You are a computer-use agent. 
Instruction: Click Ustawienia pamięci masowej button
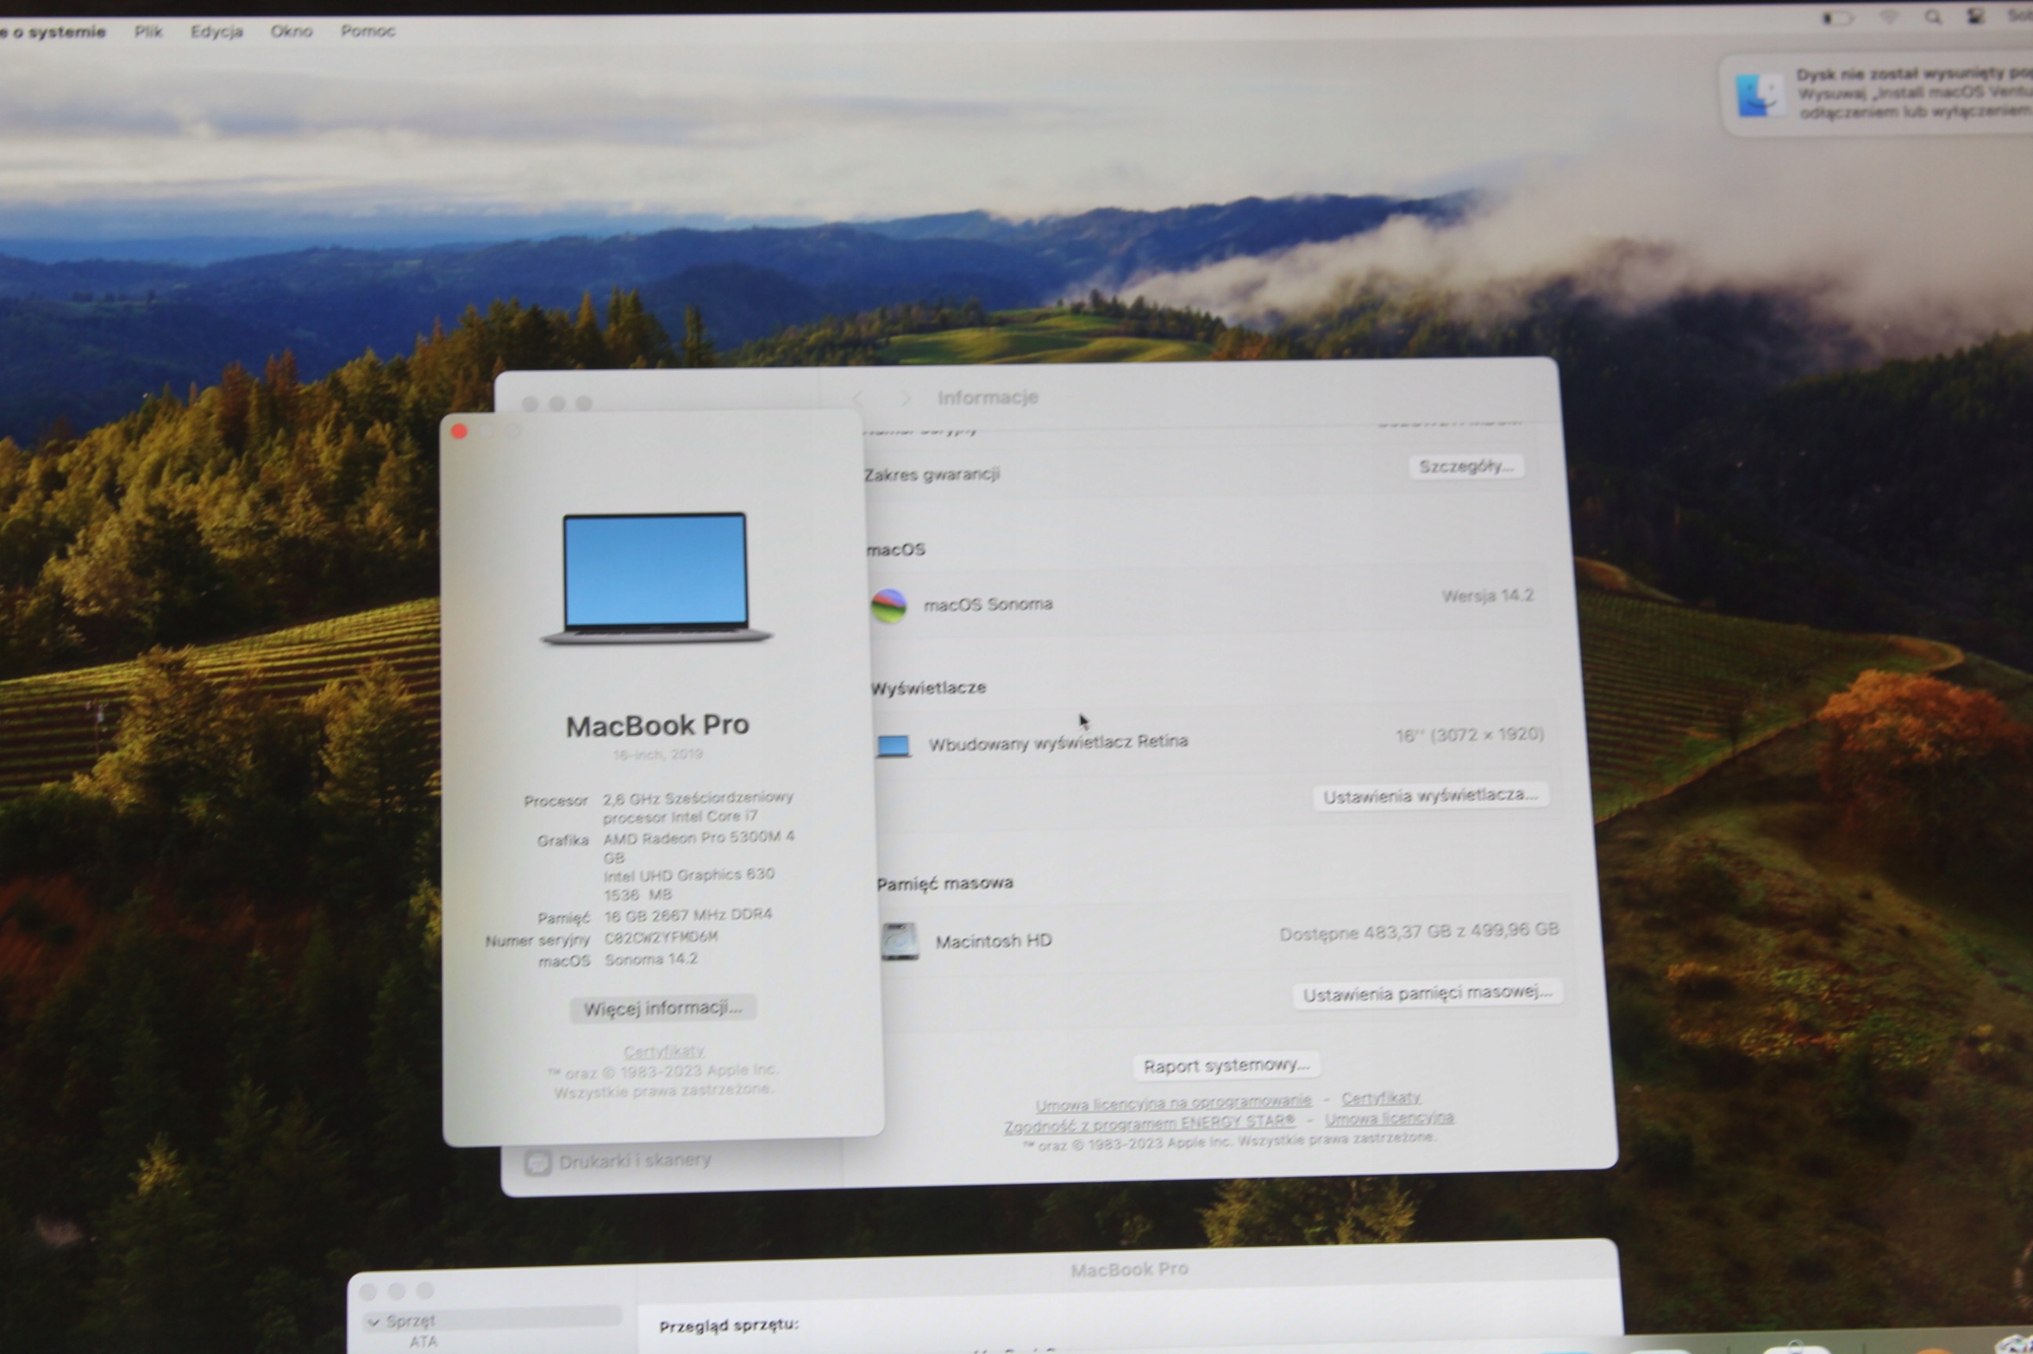[1427, 994]
